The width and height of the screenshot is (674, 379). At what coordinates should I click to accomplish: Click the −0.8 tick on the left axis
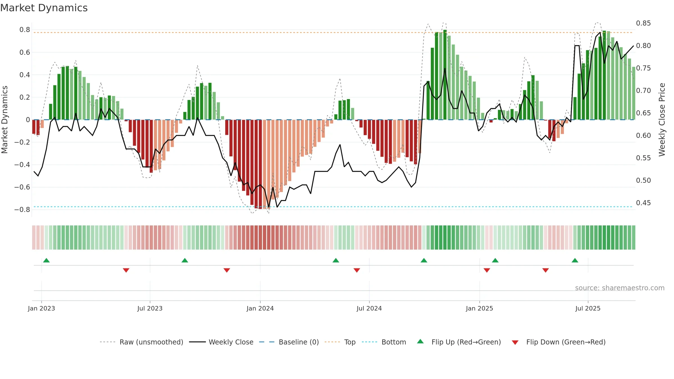point(22,209)
